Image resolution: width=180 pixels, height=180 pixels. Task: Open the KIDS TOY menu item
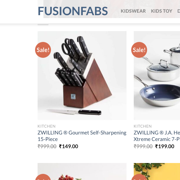(162, 11)
